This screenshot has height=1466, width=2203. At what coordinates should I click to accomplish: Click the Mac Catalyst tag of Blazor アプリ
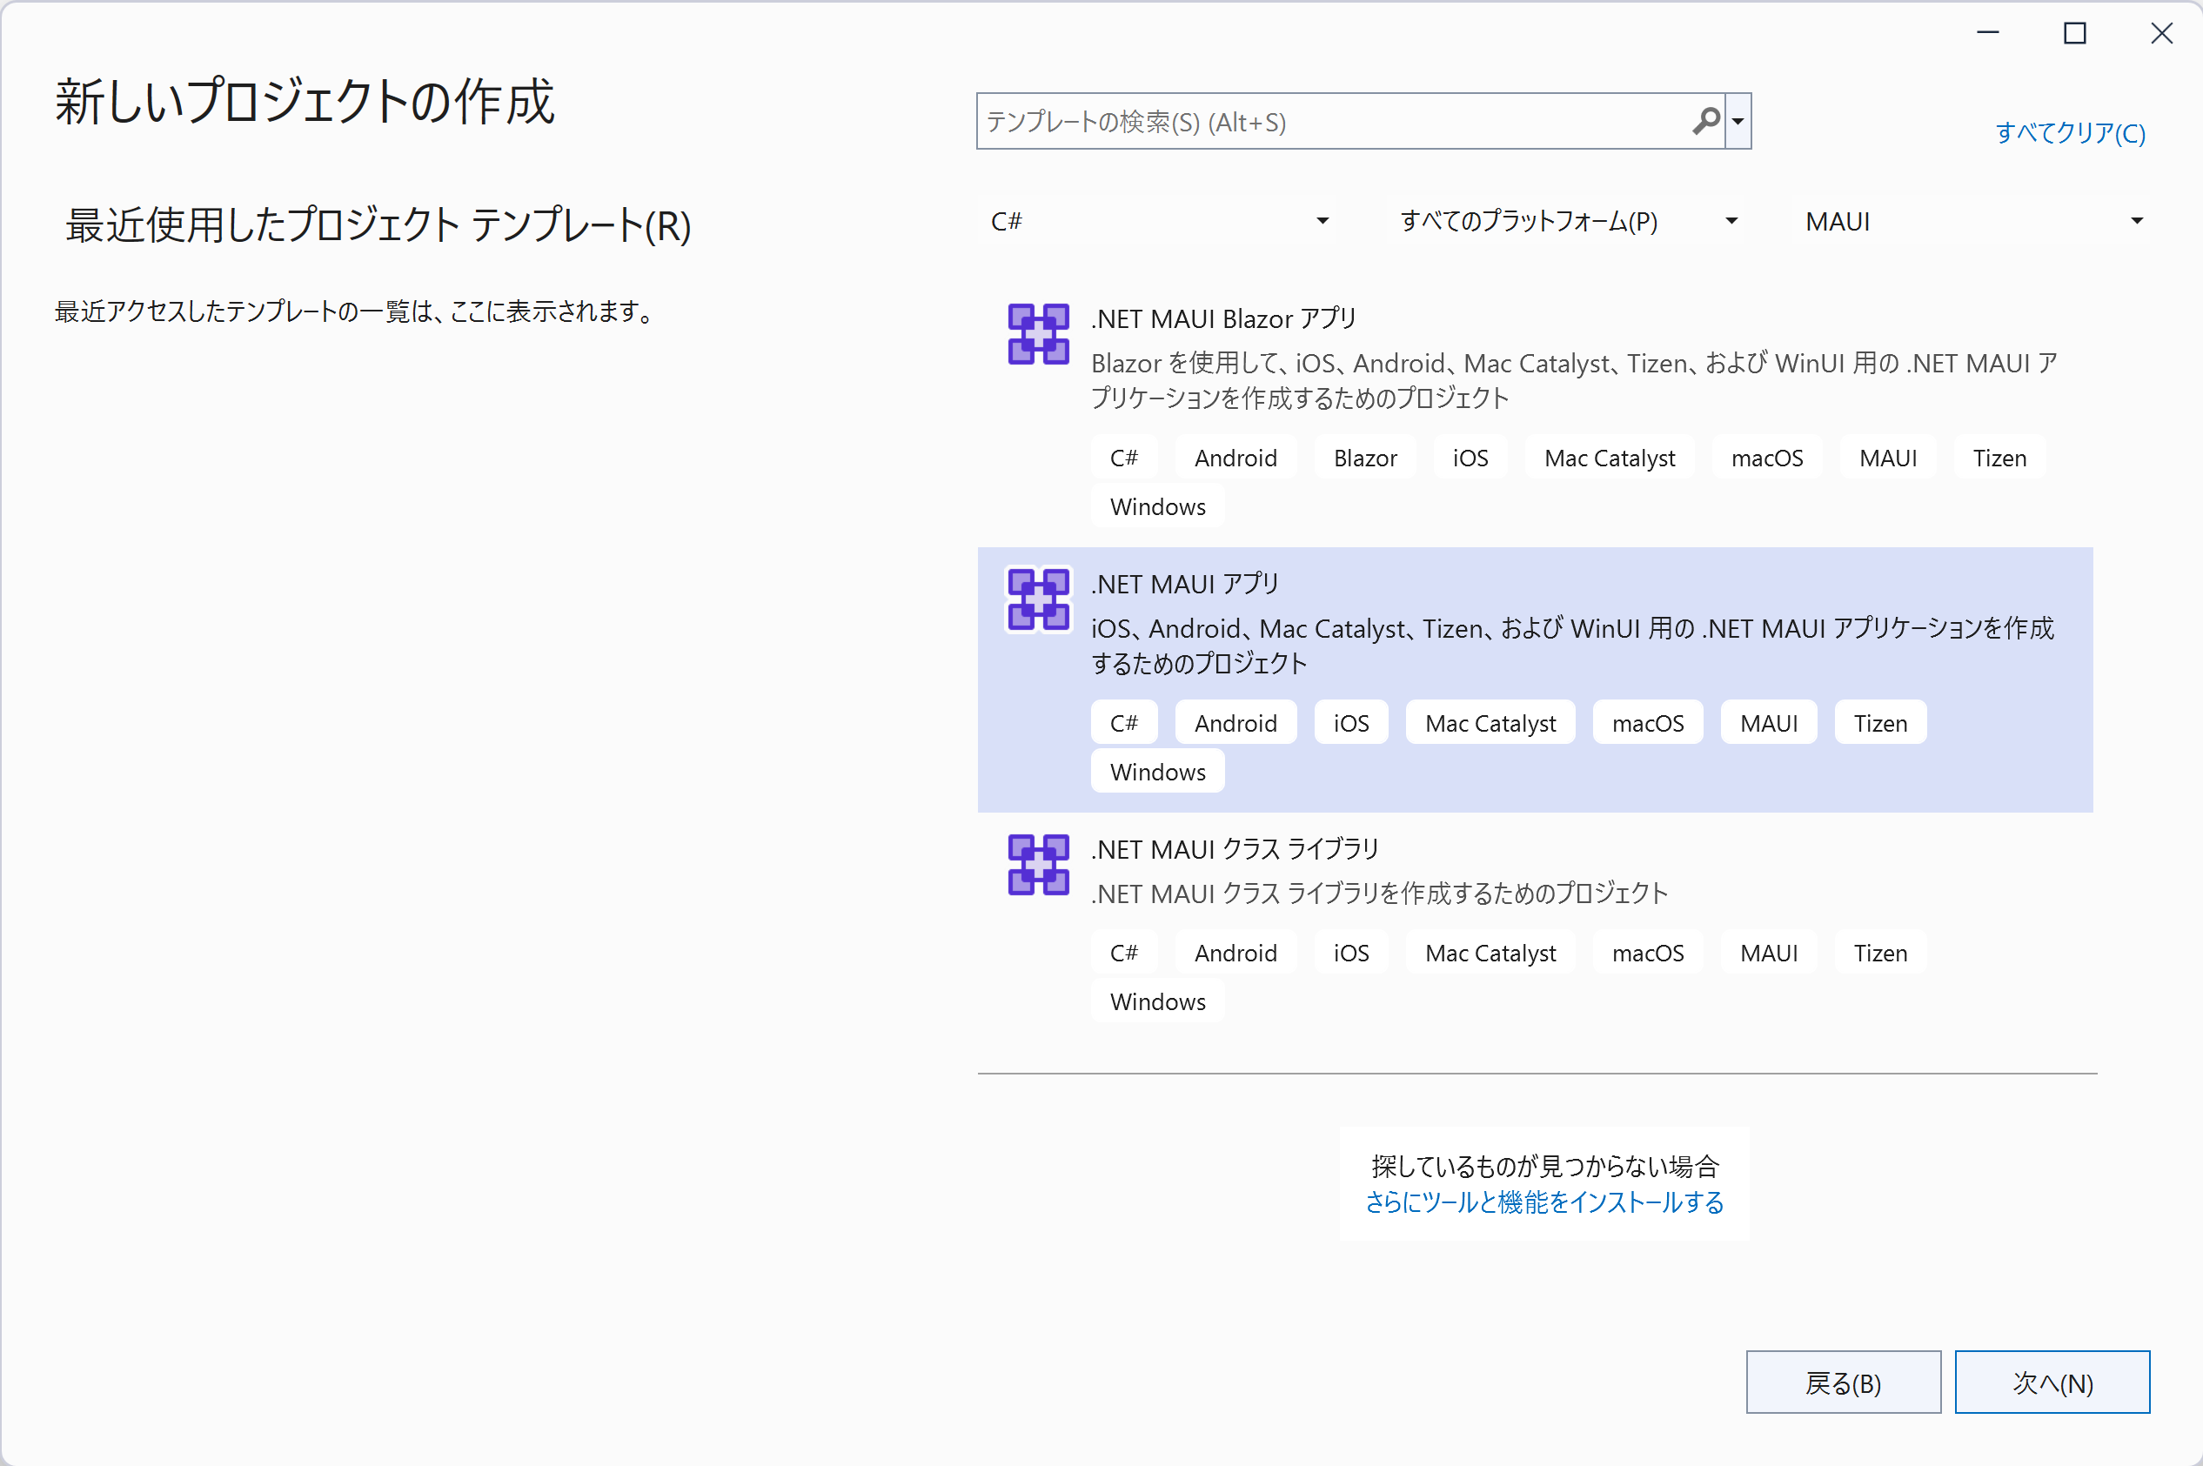1610,459
